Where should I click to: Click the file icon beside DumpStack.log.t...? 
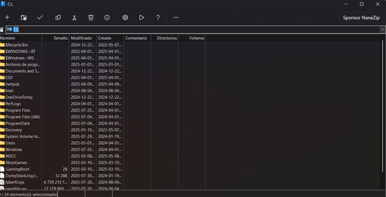[2, 175]
